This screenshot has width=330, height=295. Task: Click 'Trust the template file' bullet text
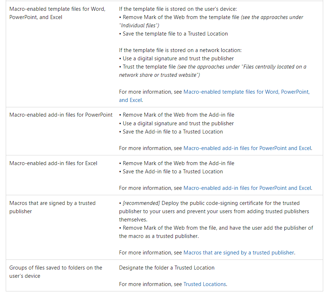(x=149, y=67)
